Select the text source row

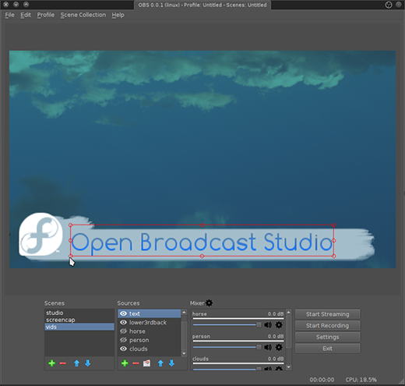pos(150,313)
